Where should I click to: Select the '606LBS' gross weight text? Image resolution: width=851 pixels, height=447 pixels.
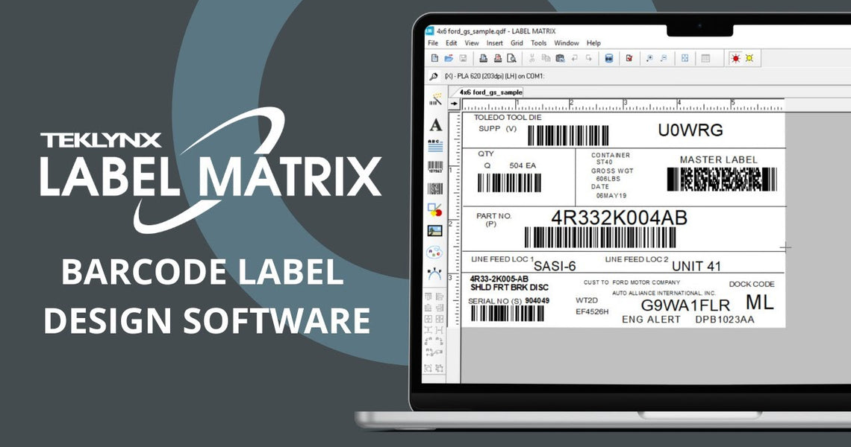pos(608,179)
